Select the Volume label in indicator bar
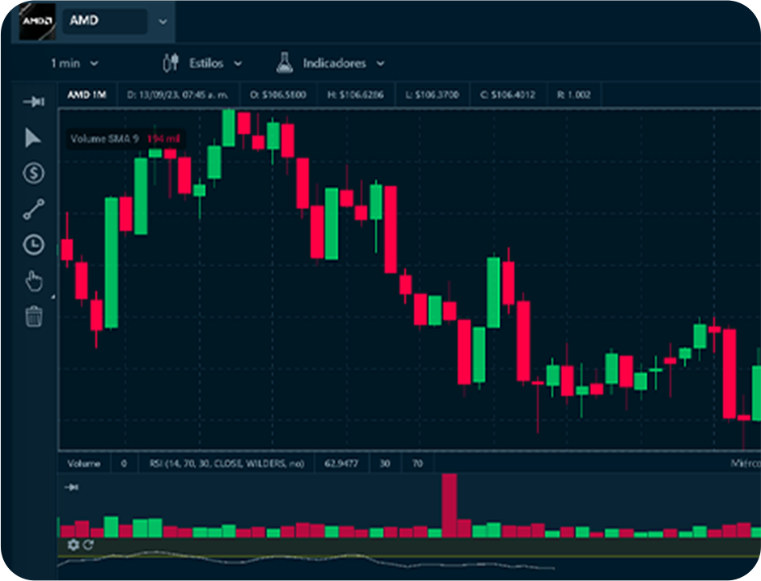 point(84,464)
